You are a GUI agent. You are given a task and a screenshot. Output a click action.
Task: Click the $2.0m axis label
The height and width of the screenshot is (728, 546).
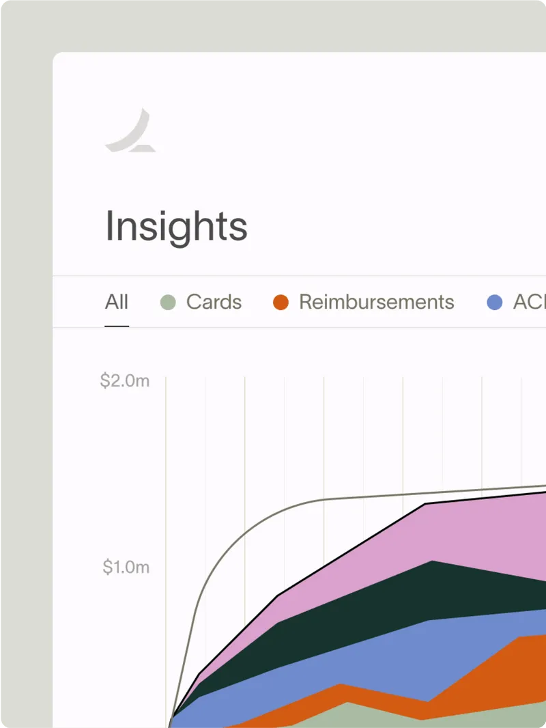tap(125, 381)
